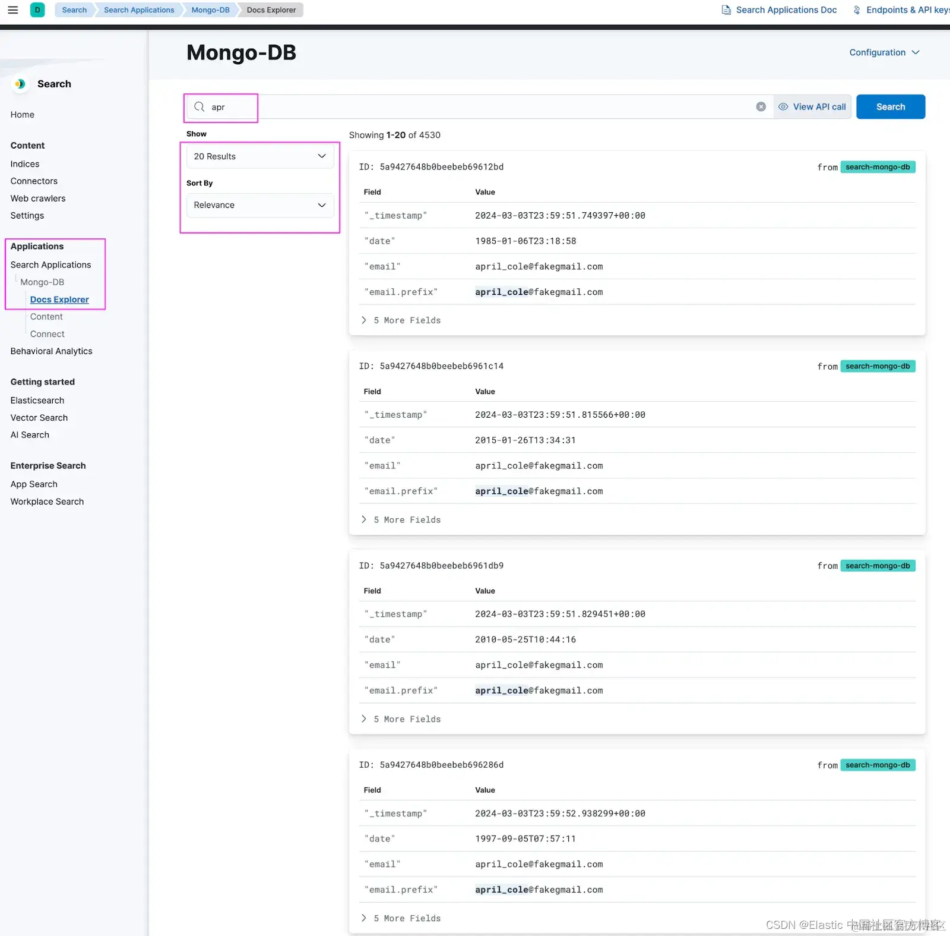Open the Relevance sort dropdown
Viewport: 950px width, 936px height.
pyautogui.click(x=260, y=205)
